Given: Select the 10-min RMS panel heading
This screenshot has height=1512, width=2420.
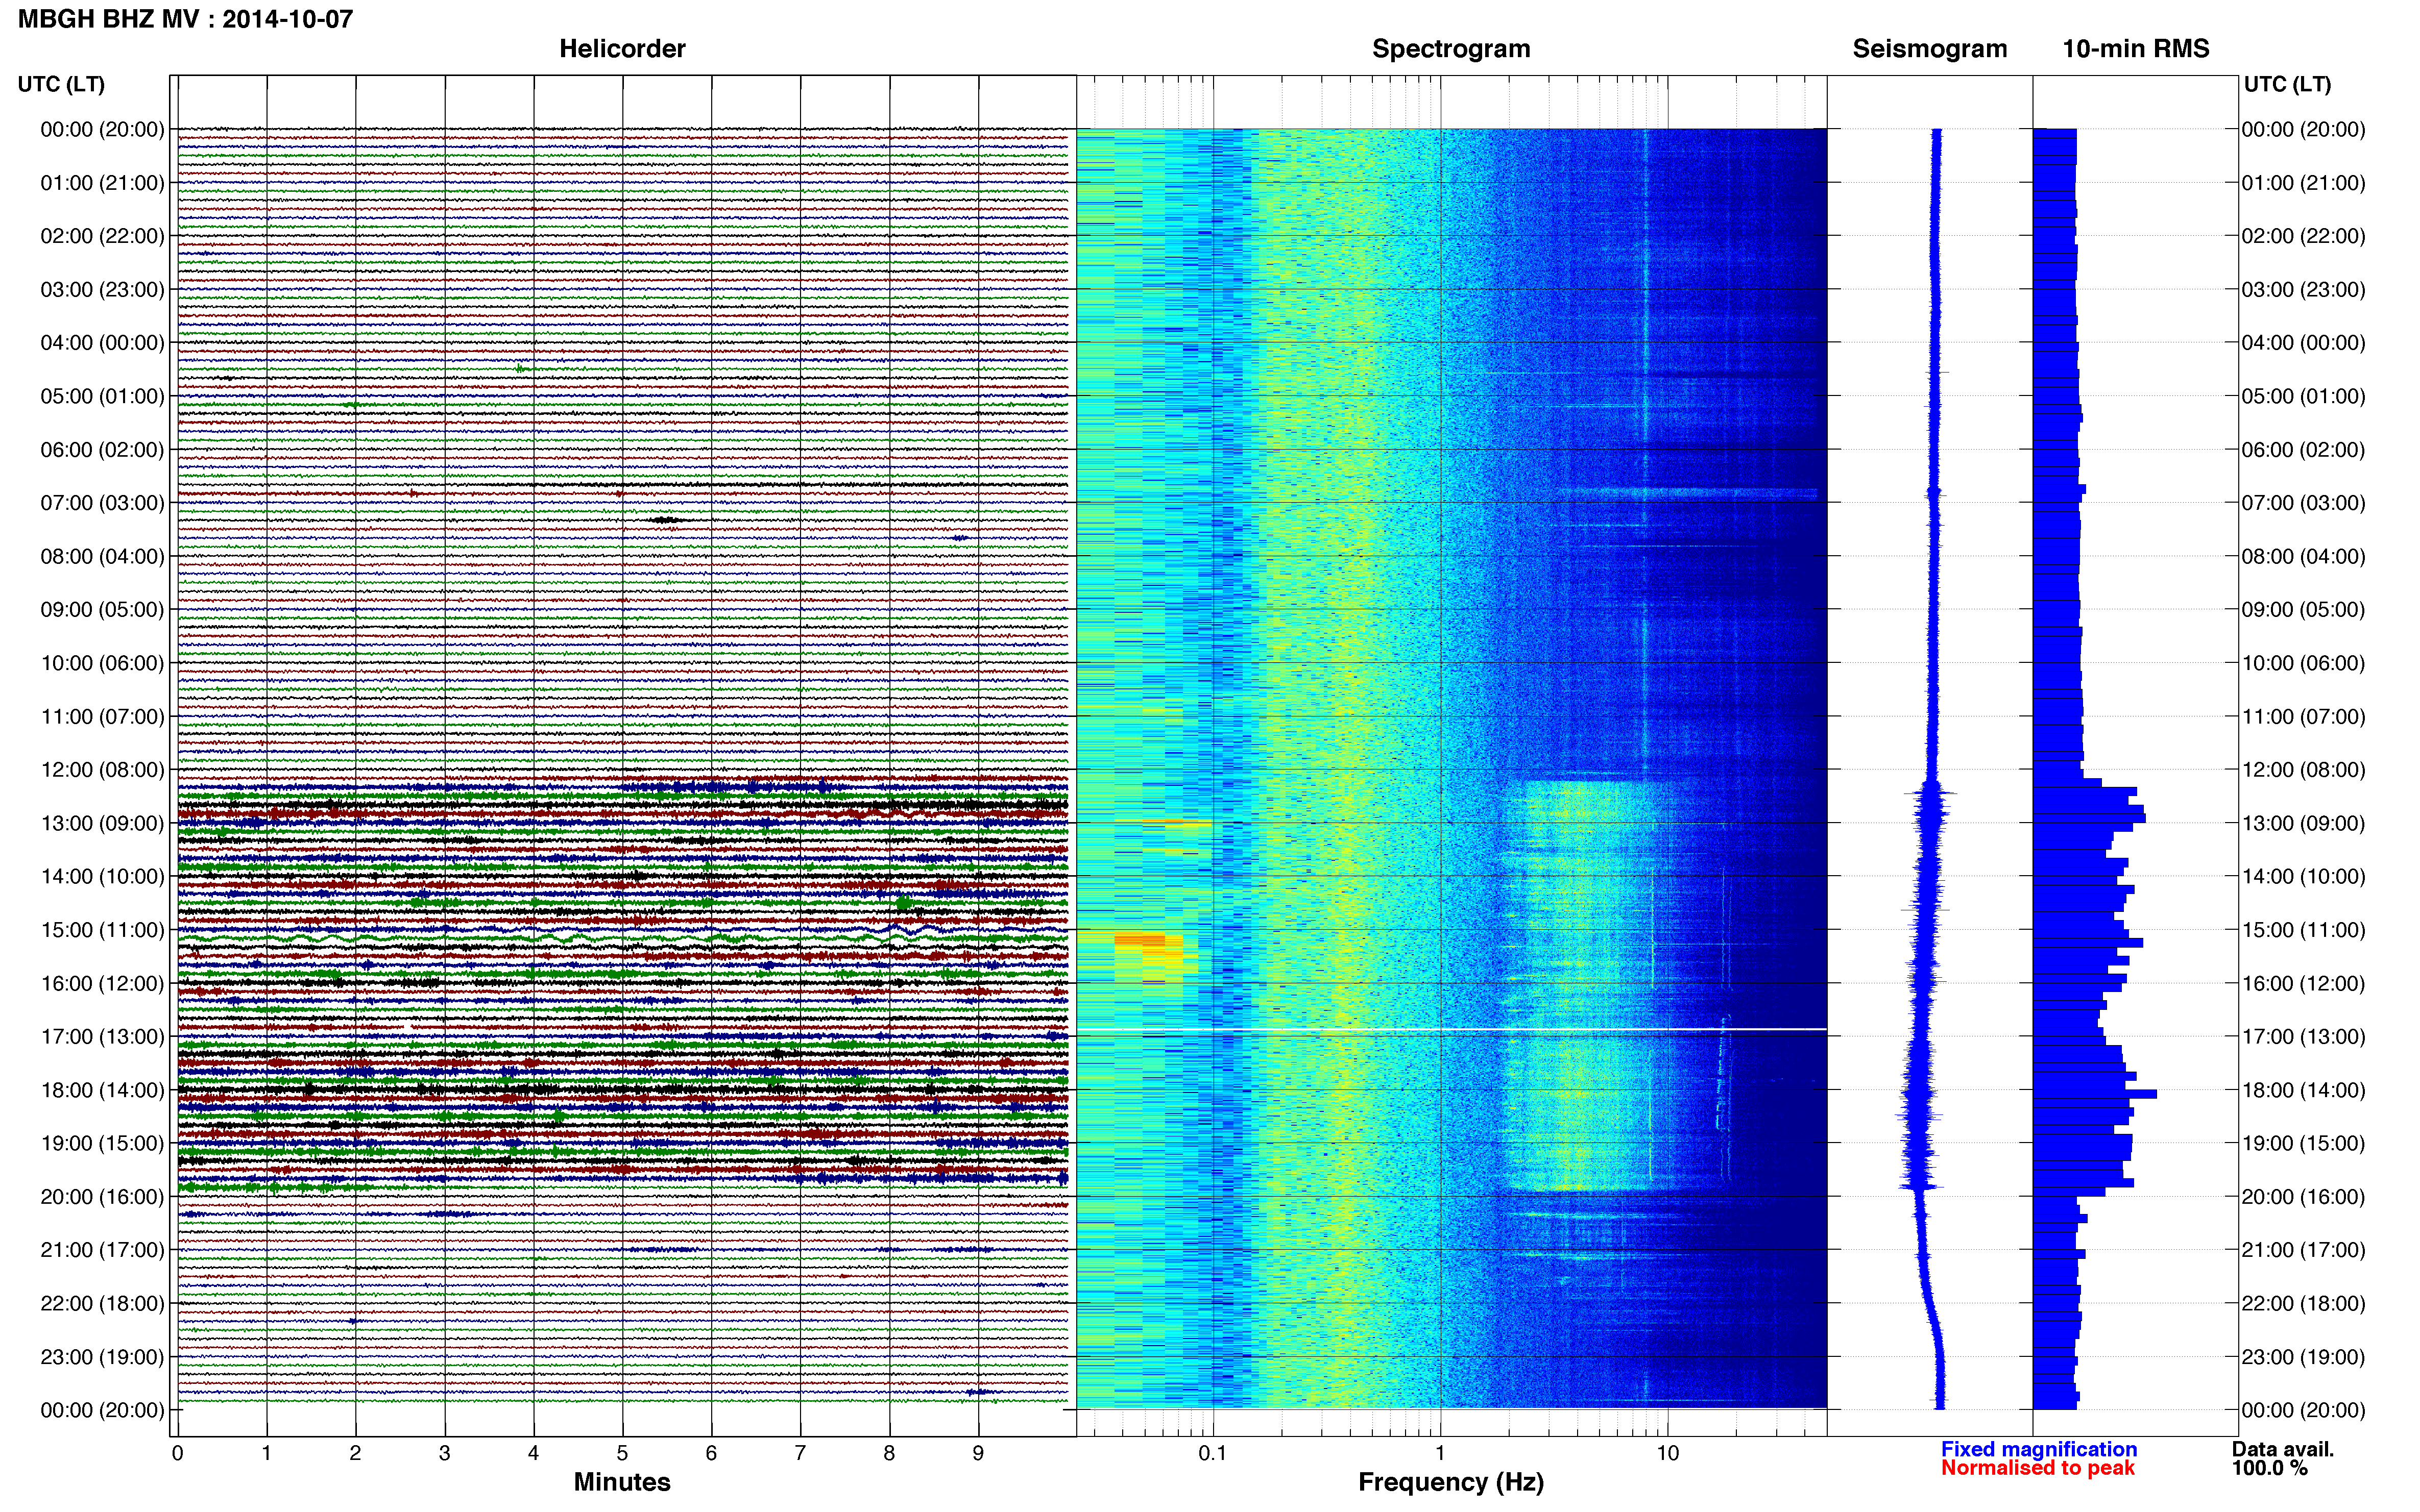Looking at the screenshot, I should 2136,49.
